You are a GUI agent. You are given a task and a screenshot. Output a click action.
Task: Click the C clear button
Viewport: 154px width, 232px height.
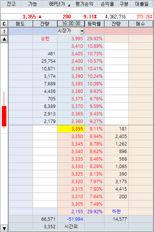click(x=4, y=24)
